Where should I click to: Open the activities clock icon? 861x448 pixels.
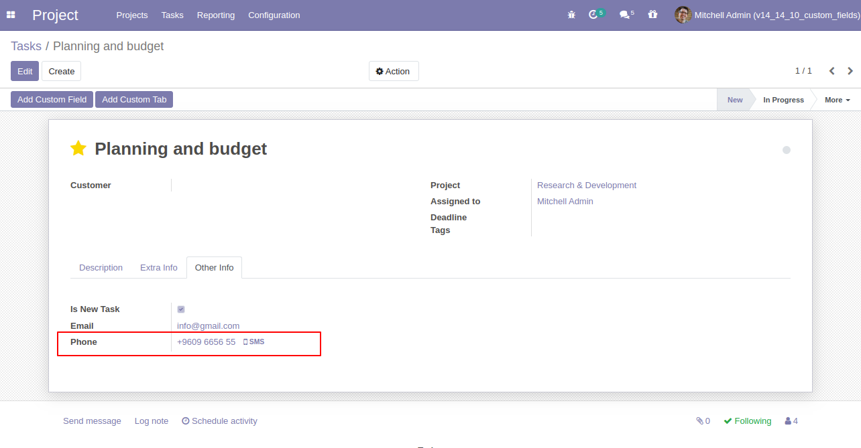[593, 15]
